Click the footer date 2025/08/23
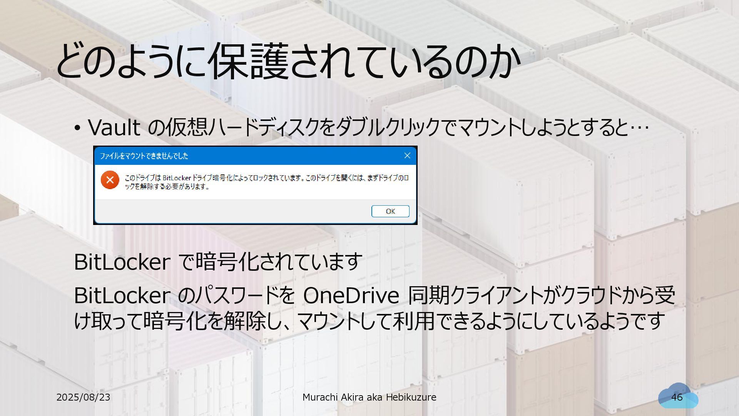 pyautogui.click(x=83, y=397)
